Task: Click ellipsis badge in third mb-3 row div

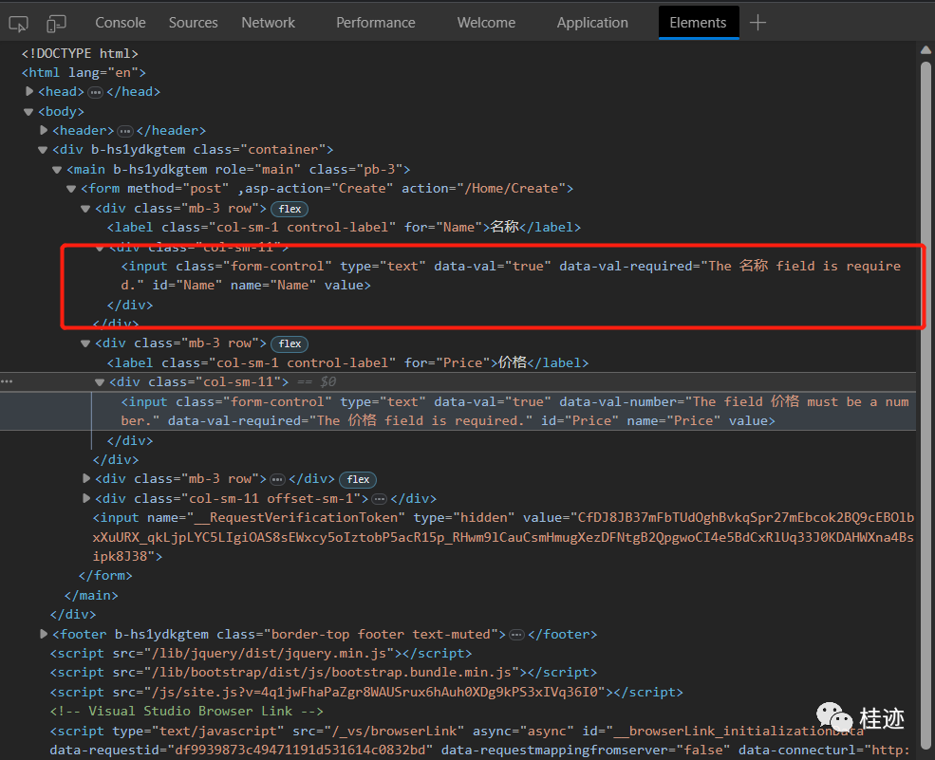Action: (277, 479)
